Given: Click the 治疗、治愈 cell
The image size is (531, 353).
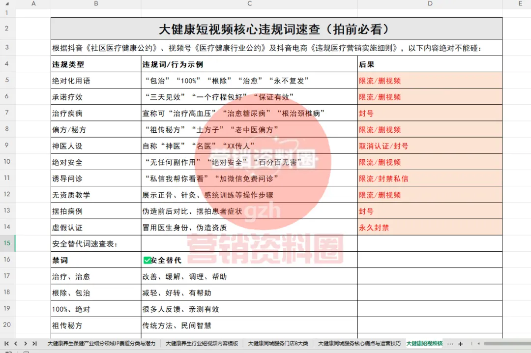Looking at the screenshot, I should click(x=96, y=276).
